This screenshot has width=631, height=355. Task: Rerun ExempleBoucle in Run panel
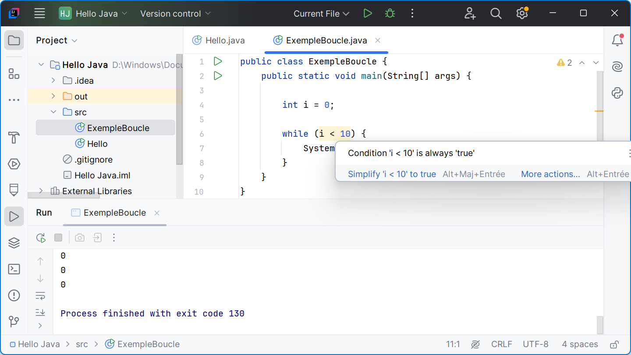(41, 238)
